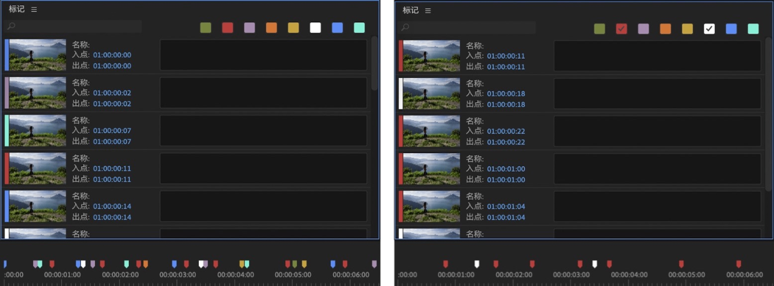This screenshot has height=286, width=774.
Task: Click the 入点 timecode 01:00:00:02
Action: click(112, 93)
